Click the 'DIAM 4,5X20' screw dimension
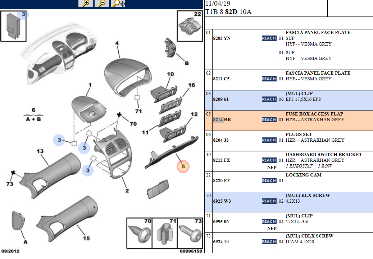Viewport: 373px width, 259px height. point(300,241)
